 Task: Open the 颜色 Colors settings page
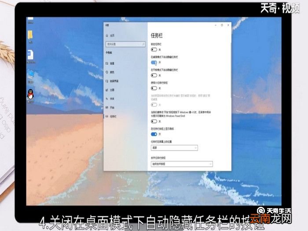tap(112, 72)
